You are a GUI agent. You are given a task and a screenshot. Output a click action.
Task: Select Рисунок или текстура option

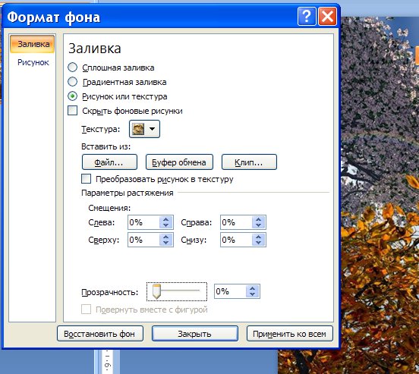(x=72, y=96)
